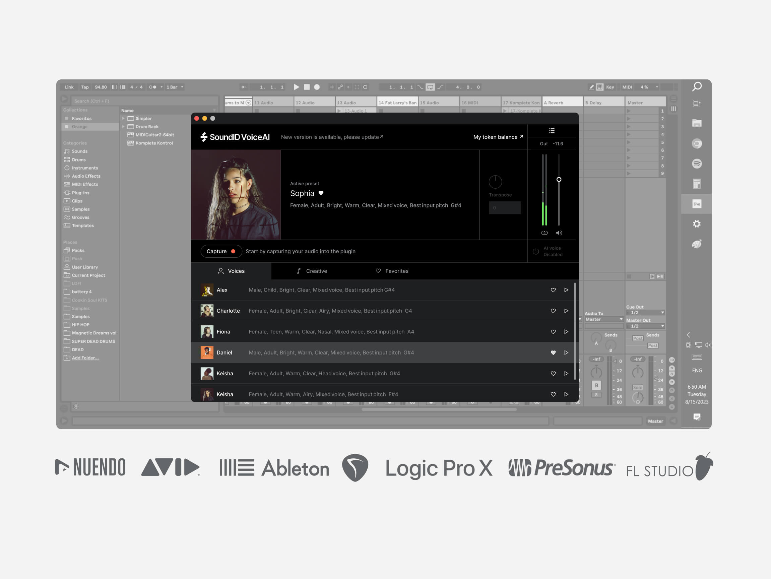
Task: Favorite the Fiona voice preset
Action: (553, 332)
